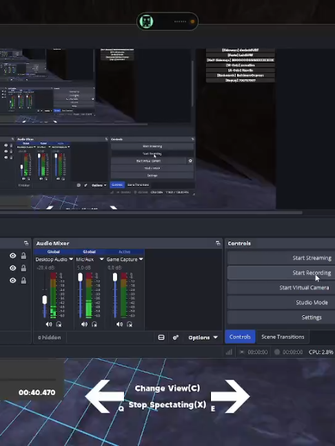Toggle the lock on the third source

tap(23, 280)
